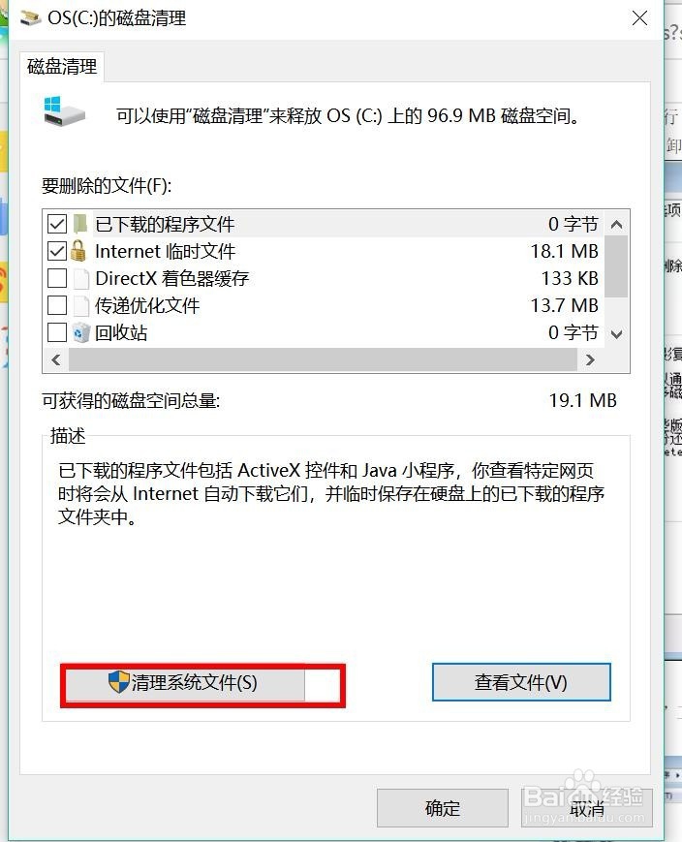Screen dimensions: 682x842
Task: Uncheck the 已下载的程序文件 checkbox
Action: [57, 224]
